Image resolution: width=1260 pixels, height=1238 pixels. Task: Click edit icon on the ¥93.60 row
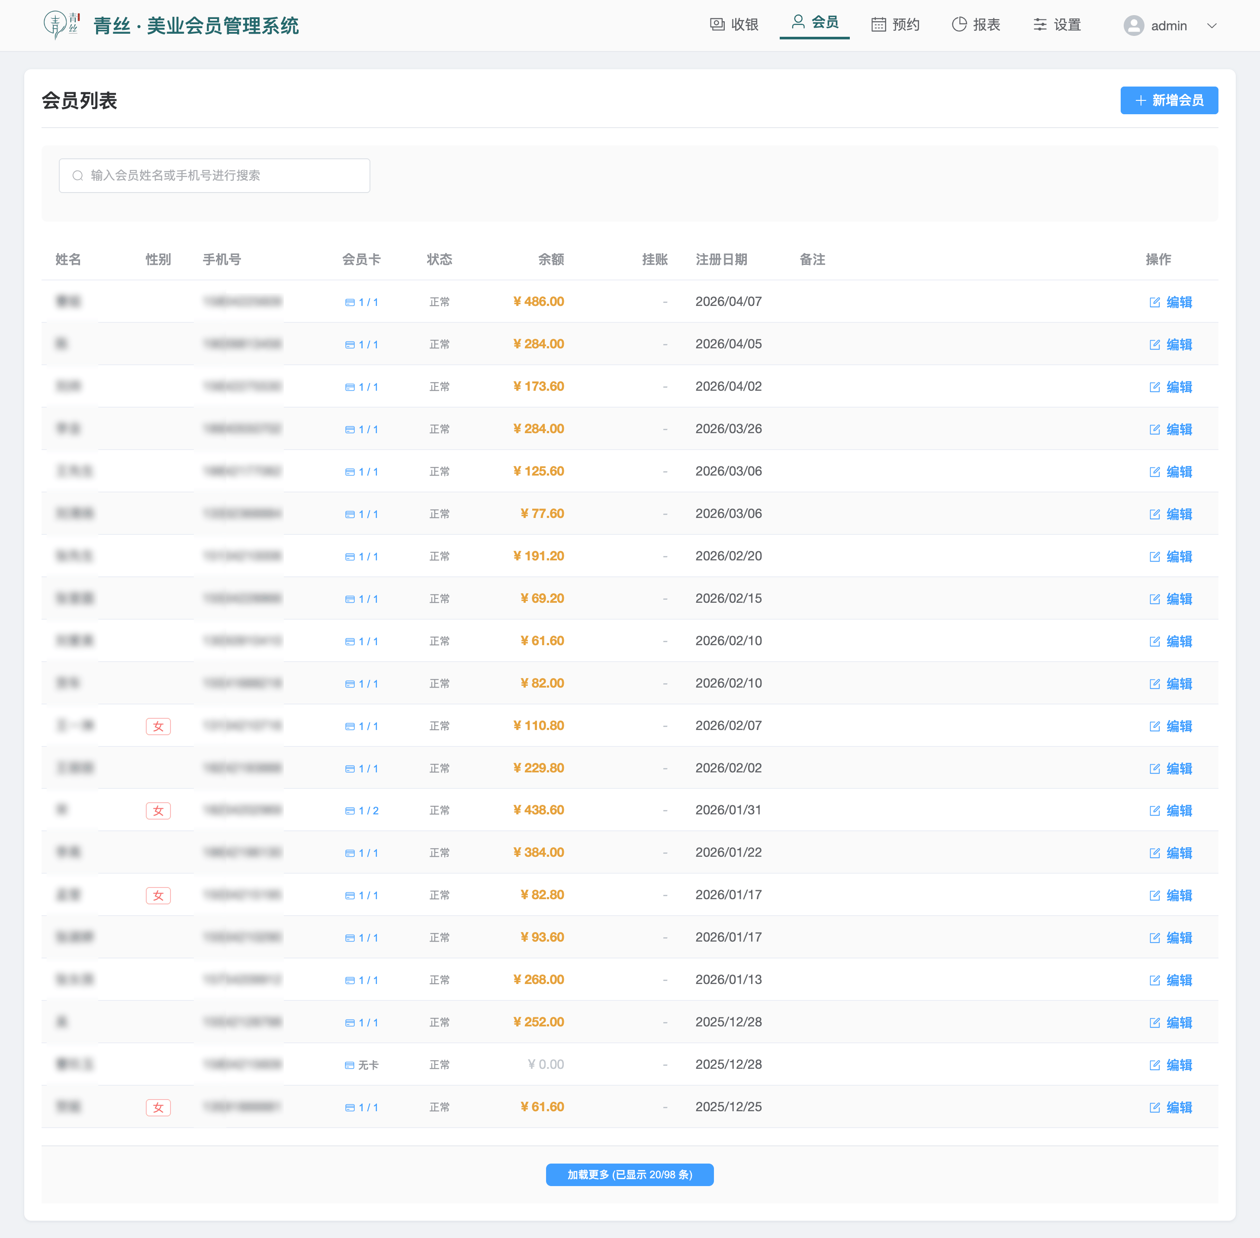pos(1155,938)
